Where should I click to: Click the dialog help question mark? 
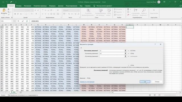point(155,44)
